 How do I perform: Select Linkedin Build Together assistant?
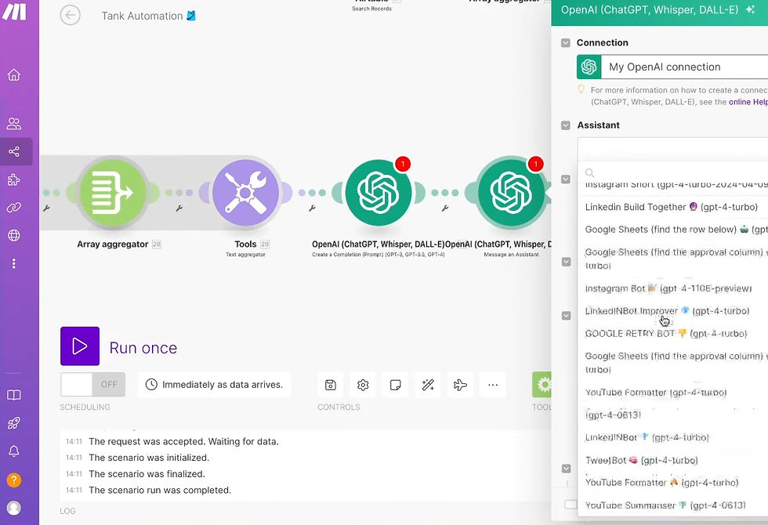tap(673, 207)
